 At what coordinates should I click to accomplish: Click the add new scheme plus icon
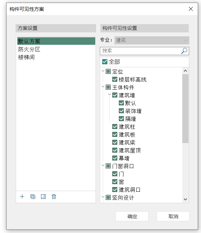coord(22,197)
